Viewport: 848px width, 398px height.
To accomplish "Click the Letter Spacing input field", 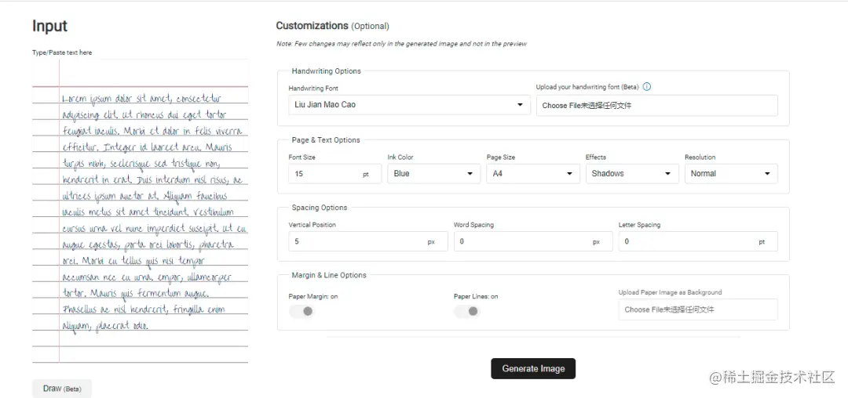I will [687, 242].
